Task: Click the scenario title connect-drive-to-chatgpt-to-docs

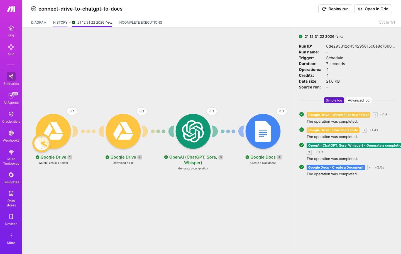Action: (80, 9)
